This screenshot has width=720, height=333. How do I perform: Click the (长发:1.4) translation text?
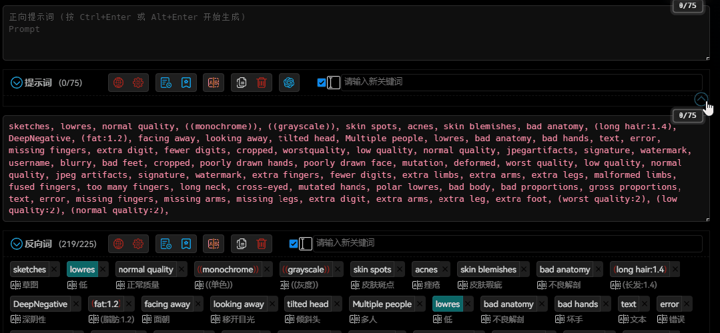click(639, 285)
